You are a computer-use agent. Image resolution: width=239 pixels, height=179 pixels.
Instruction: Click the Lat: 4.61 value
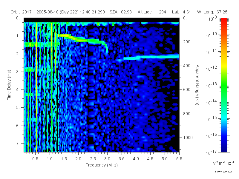[x=181, y=12]
